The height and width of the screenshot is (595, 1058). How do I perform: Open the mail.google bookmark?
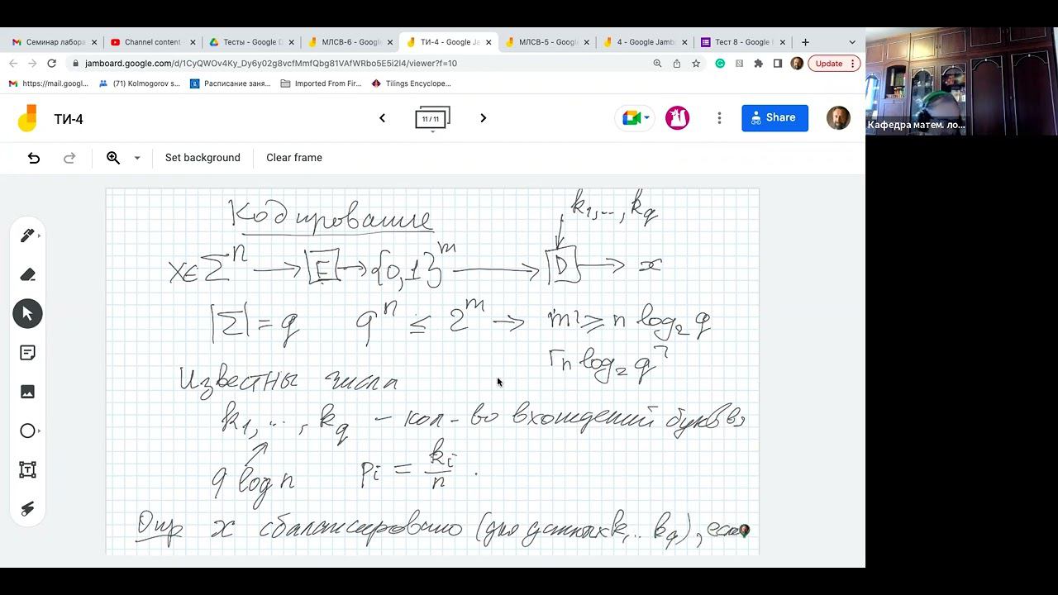pos(49,83)
